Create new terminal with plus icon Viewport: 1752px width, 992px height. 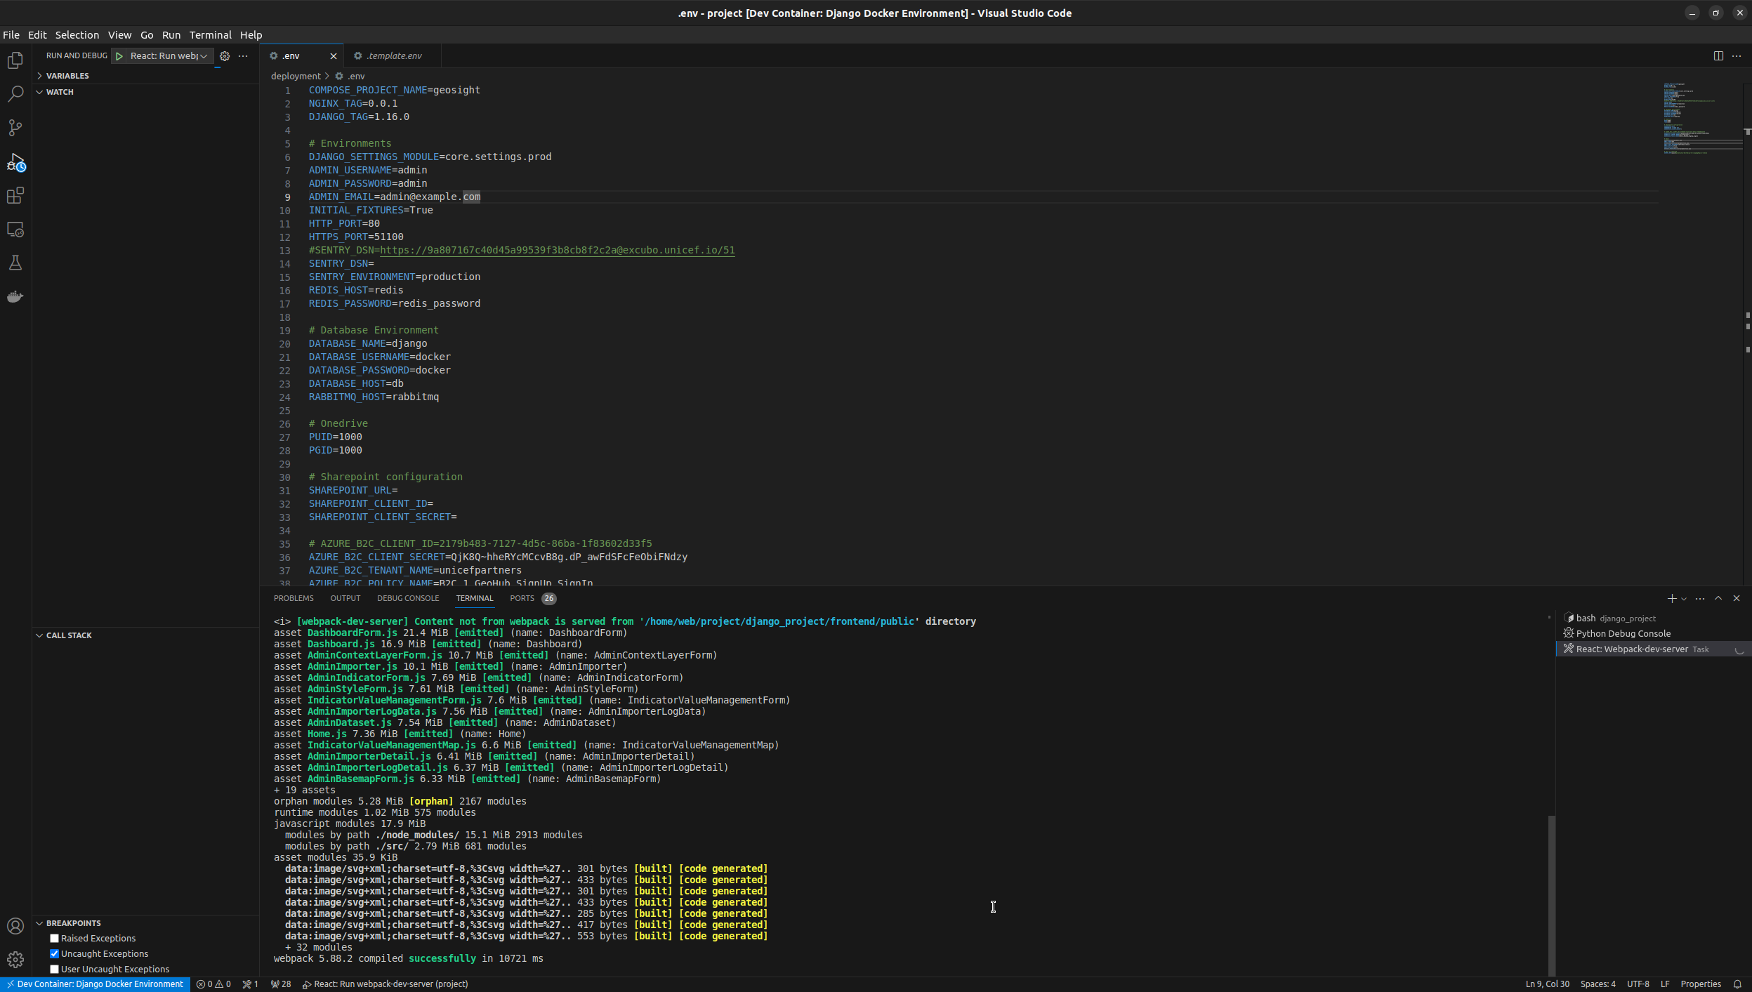pos(1671,598)
